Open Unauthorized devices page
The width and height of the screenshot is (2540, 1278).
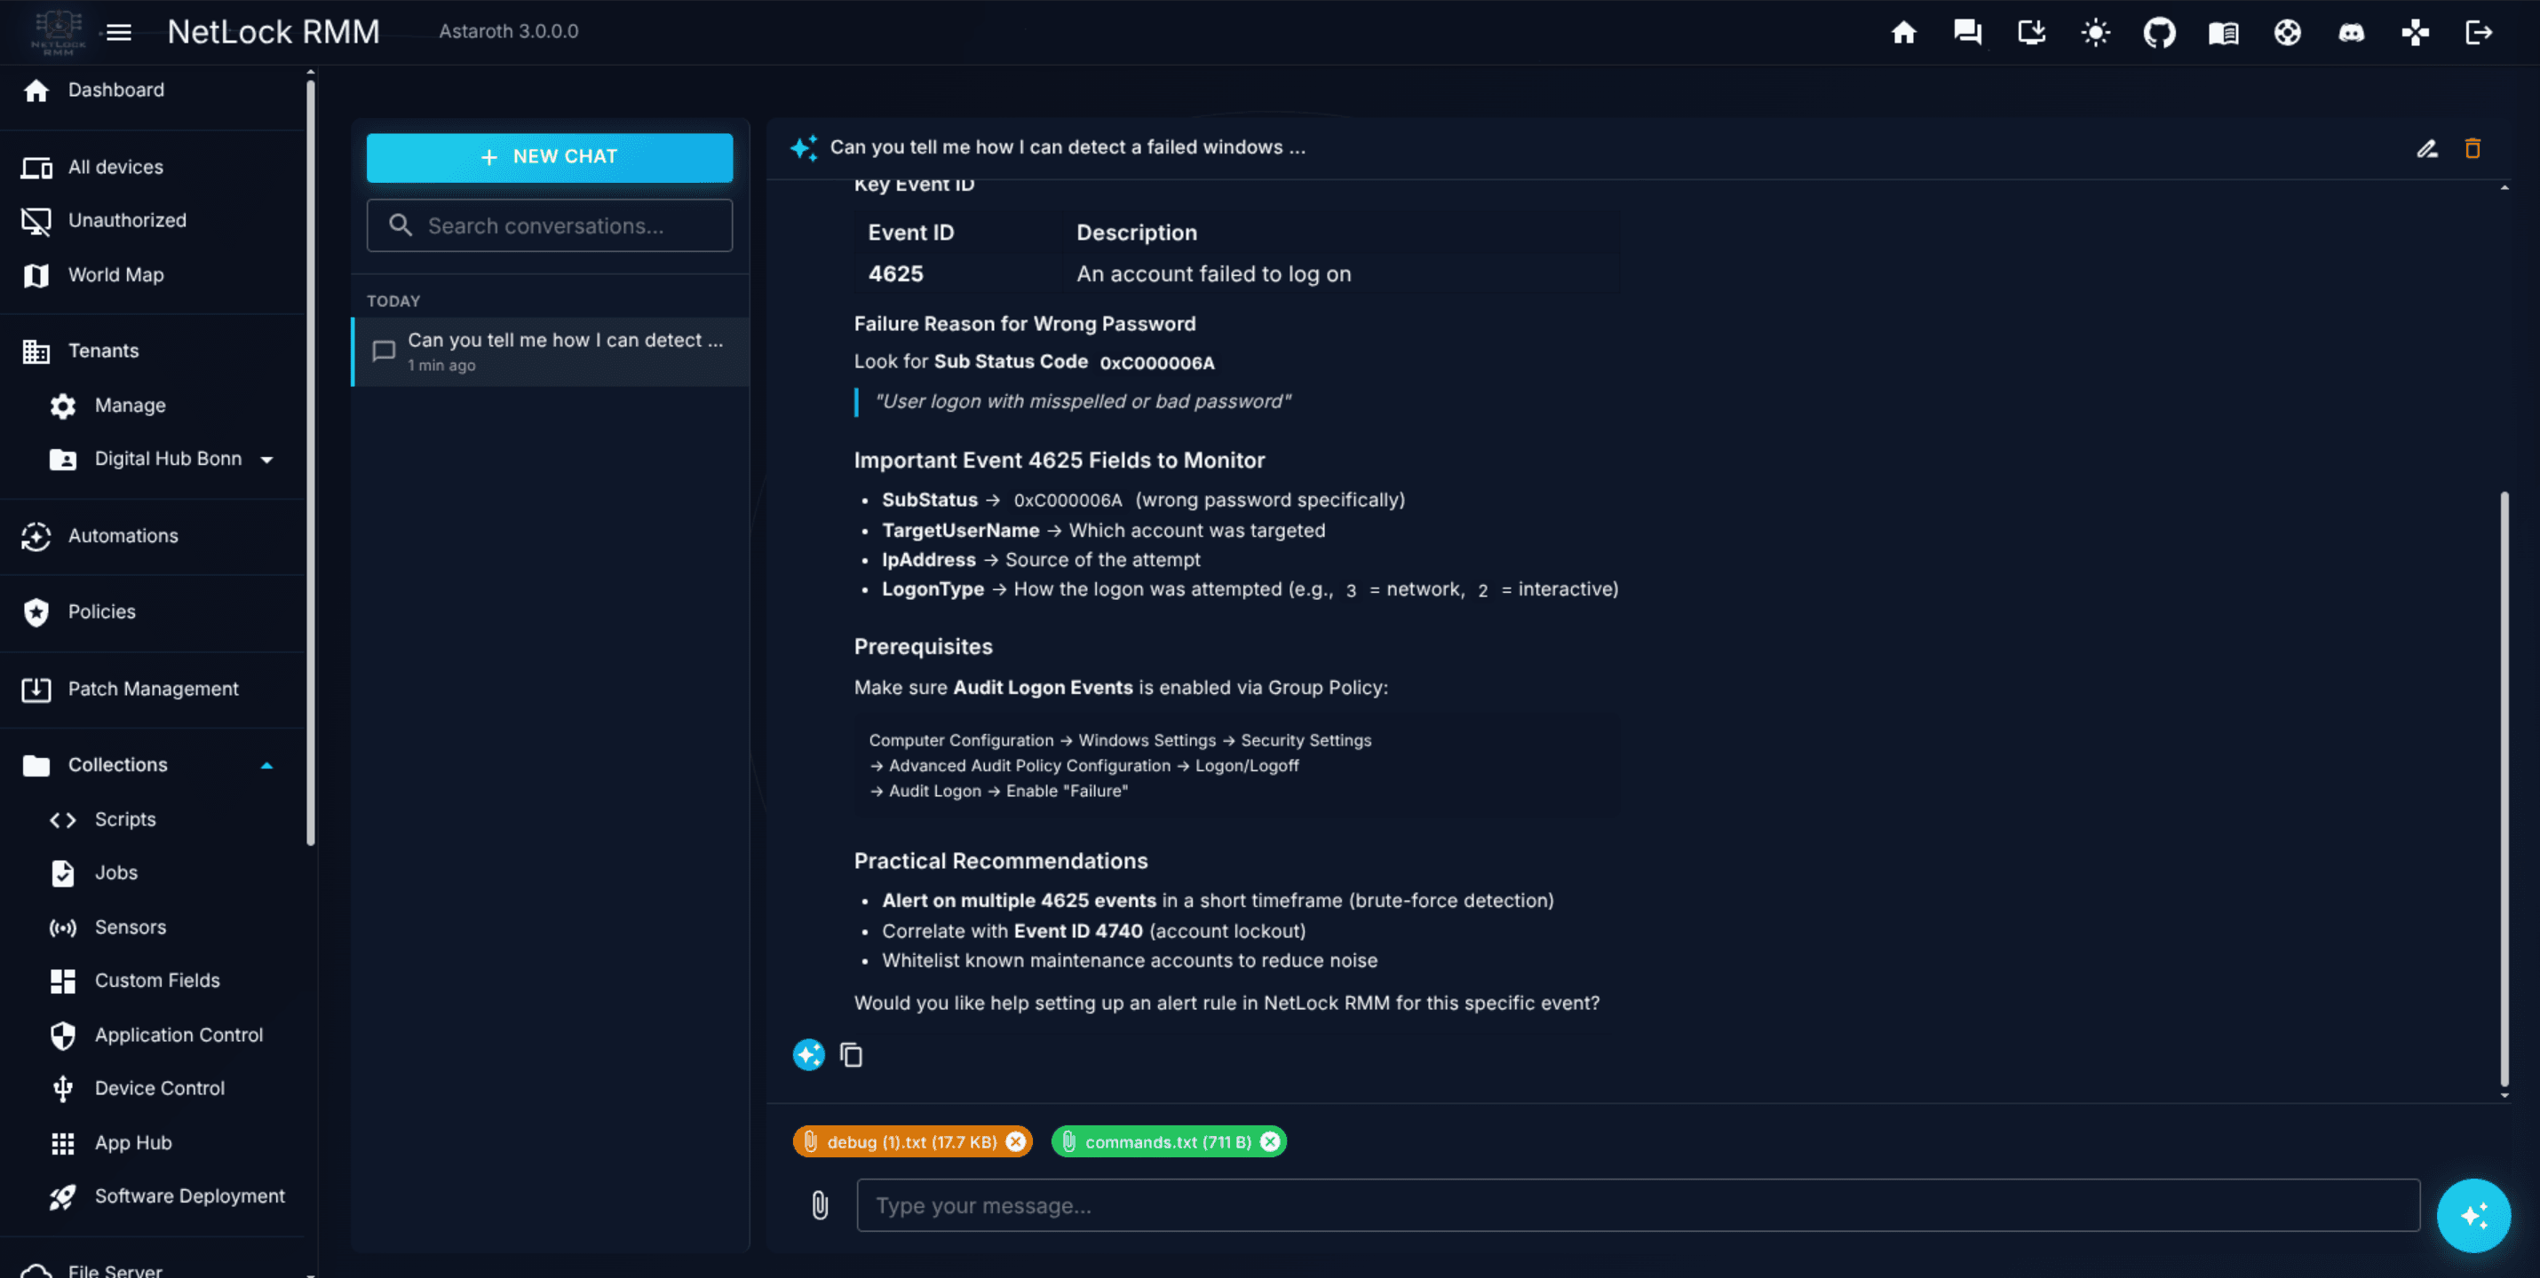click(x=127, y=220)
